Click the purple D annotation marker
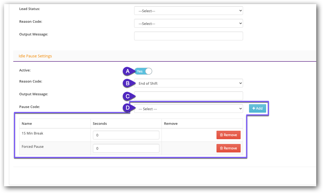This screenshot has width=323, height=193. tap(128, 108)
